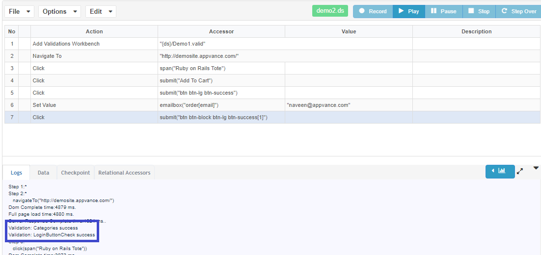Click log line "Full page load time:4880 ms."
Screen dimensions: 541x255
[41, 214]
